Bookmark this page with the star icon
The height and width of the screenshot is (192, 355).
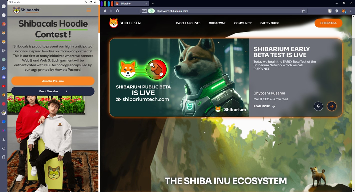[303, 11]
